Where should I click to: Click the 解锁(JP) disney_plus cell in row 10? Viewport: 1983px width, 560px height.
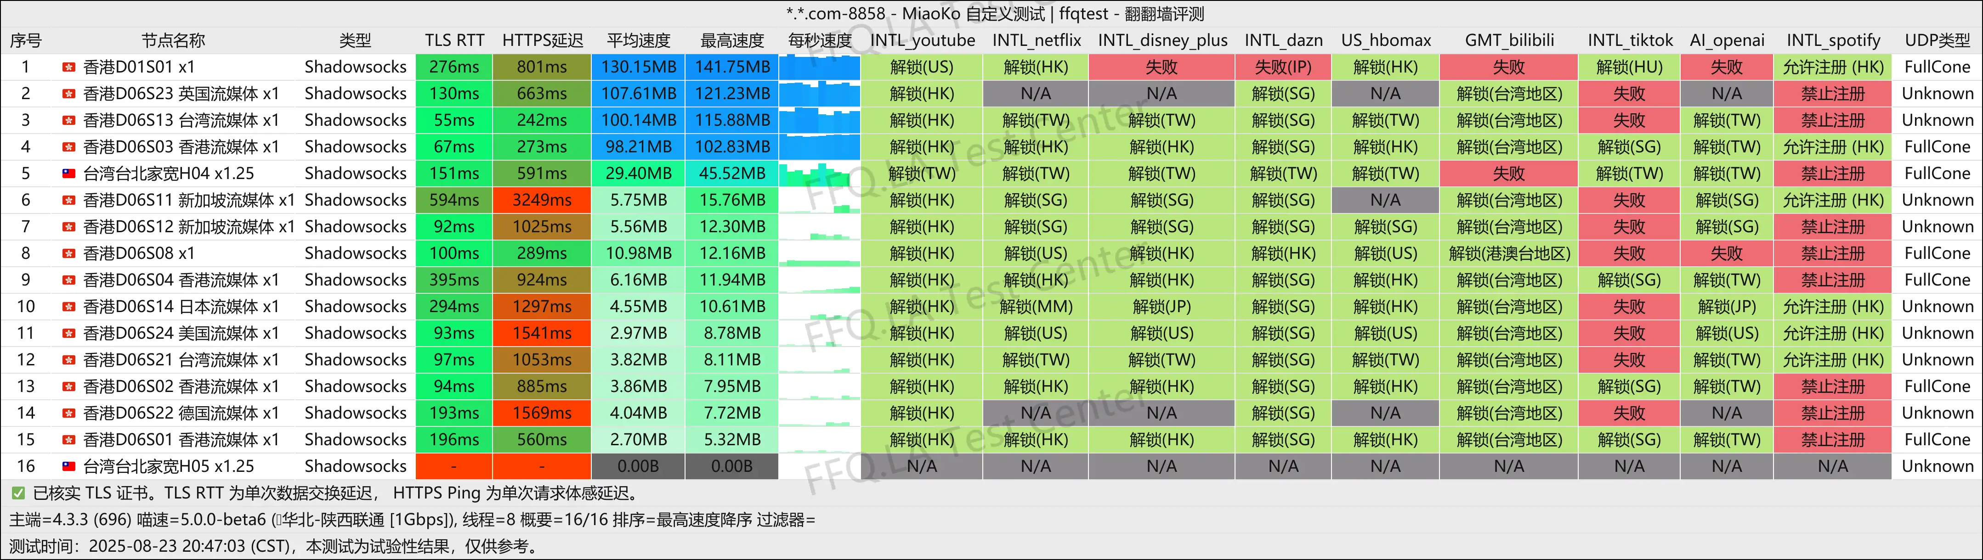coord(1161,307)
